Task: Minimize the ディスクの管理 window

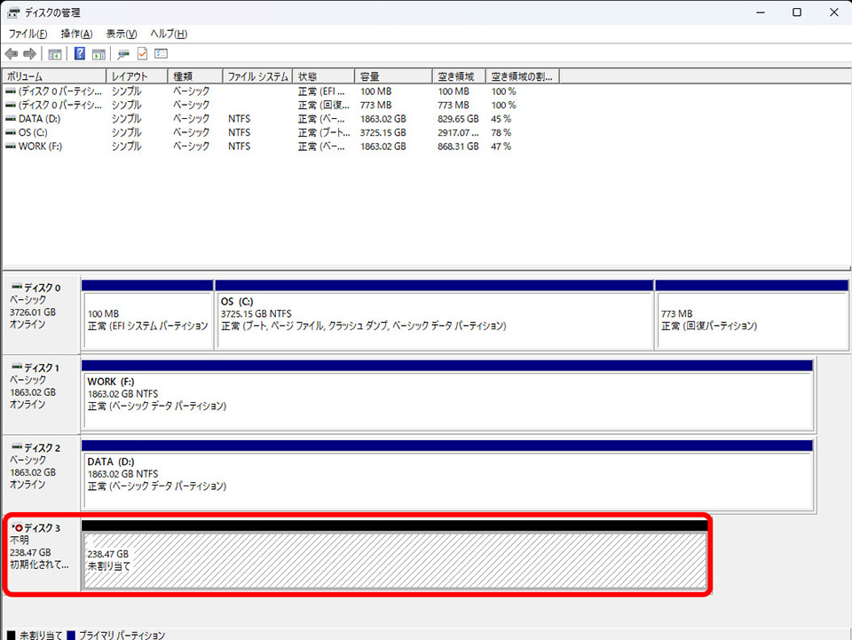Action: (x=761, y=12)
